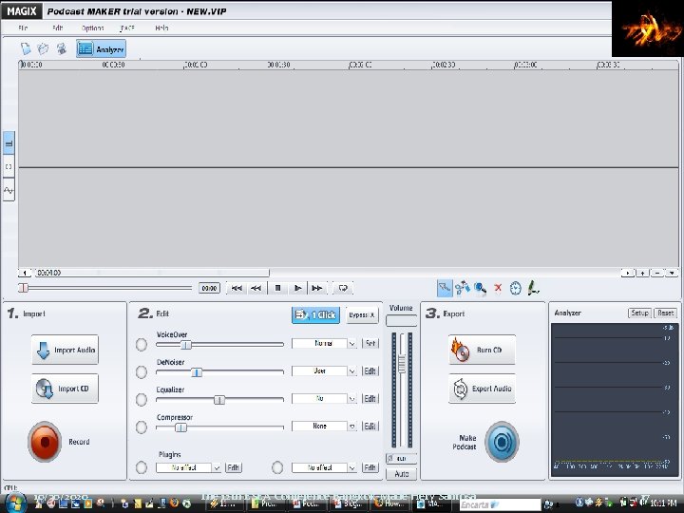Select the zoom magnifier tool

481,289
